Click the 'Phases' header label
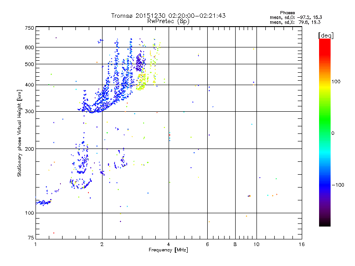Screen dimensions: 355x266 coord(287,13)
